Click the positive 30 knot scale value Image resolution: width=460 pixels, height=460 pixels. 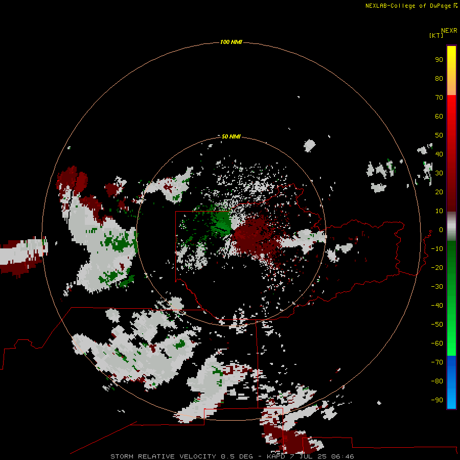click(439, 173)
